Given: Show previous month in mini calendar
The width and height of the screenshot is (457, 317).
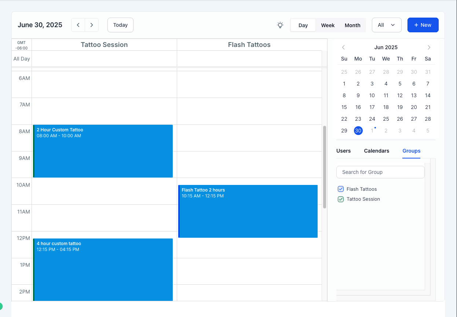Looking at the screenshot, I should click(x=343, y=47).
